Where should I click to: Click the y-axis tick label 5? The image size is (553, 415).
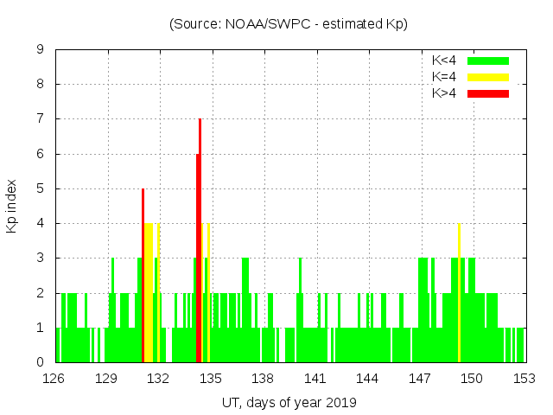point(41,188)
